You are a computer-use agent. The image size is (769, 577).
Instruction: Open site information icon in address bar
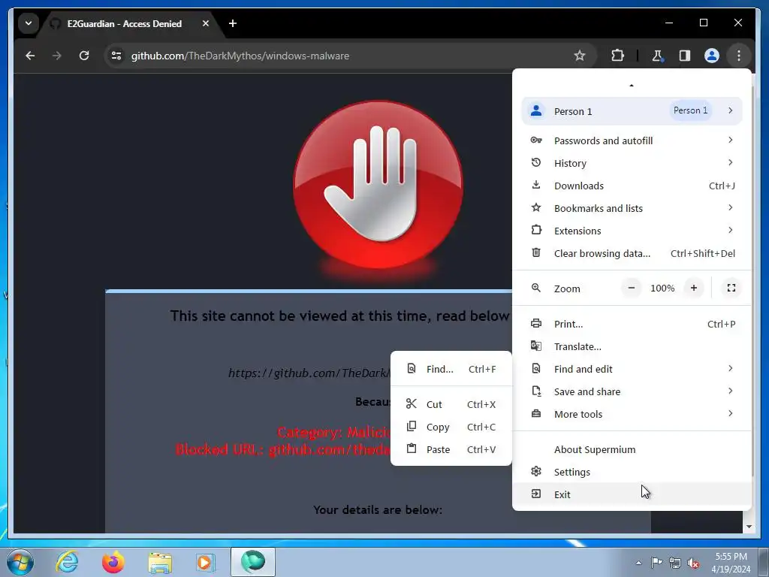[116, 56]
